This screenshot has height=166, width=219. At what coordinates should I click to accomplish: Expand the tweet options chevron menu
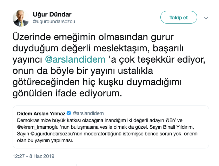pyautogui.click(x=206, y=18)
